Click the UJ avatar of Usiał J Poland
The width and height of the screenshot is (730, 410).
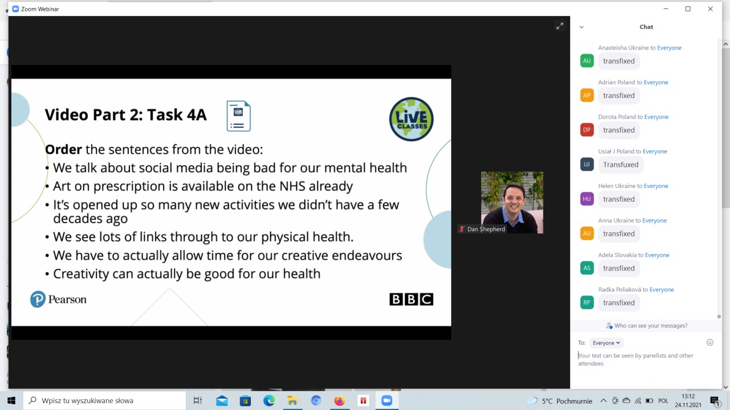coord(587,165)
